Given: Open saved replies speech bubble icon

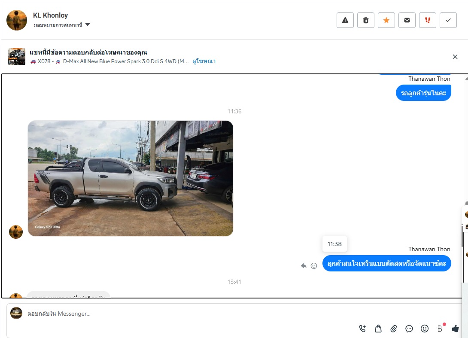Looking at the screenshot, I should pos(409,329).
